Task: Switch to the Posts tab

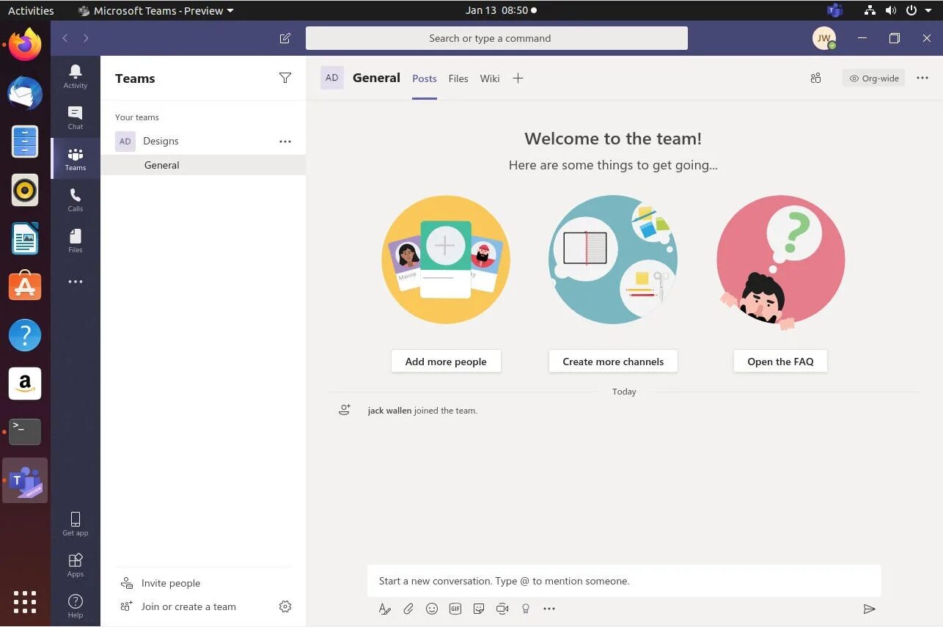Action: 425,78
